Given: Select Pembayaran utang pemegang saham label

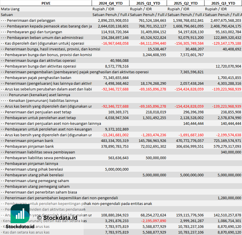Looking at the screenshot, I should pos(37,186).
